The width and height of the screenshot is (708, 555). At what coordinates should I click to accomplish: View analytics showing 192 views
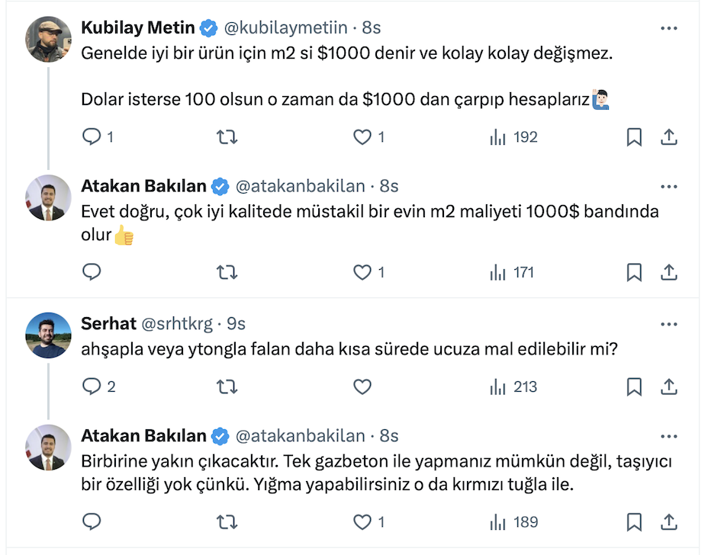(513, 137)
